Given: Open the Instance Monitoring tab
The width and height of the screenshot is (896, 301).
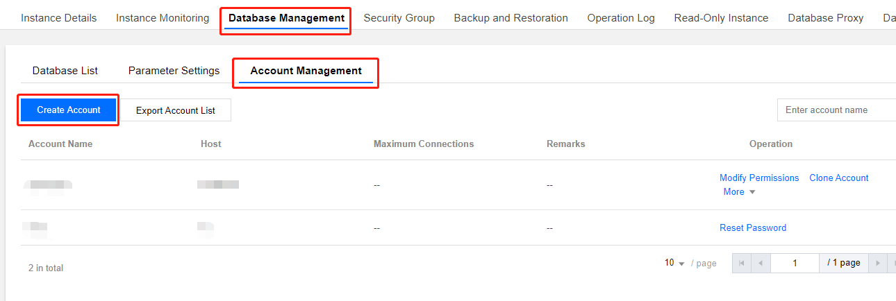Looking at the screenshot, I should pyautogui.click(x=163, y=18).
